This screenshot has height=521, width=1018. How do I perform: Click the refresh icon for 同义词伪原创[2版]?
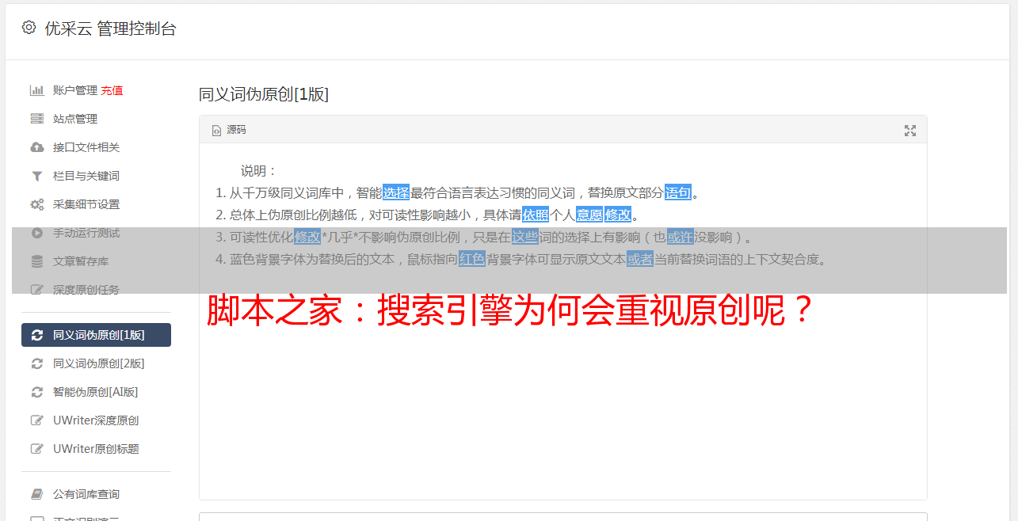[x=36, y=363]
